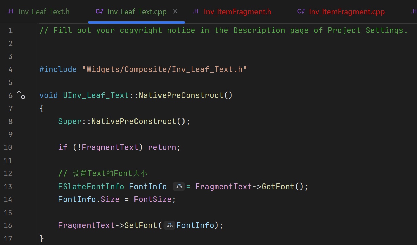Place cursor in the "Widgets/Composite/Inv_Leaf_Text.h" include path

tap(165, 69)
